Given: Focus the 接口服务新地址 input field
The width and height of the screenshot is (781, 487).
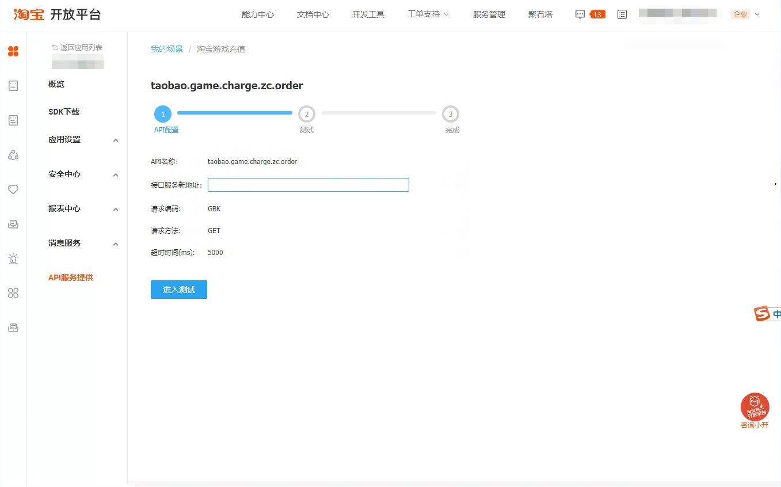Looking at the screenshot, I should [x=308, y=185].
